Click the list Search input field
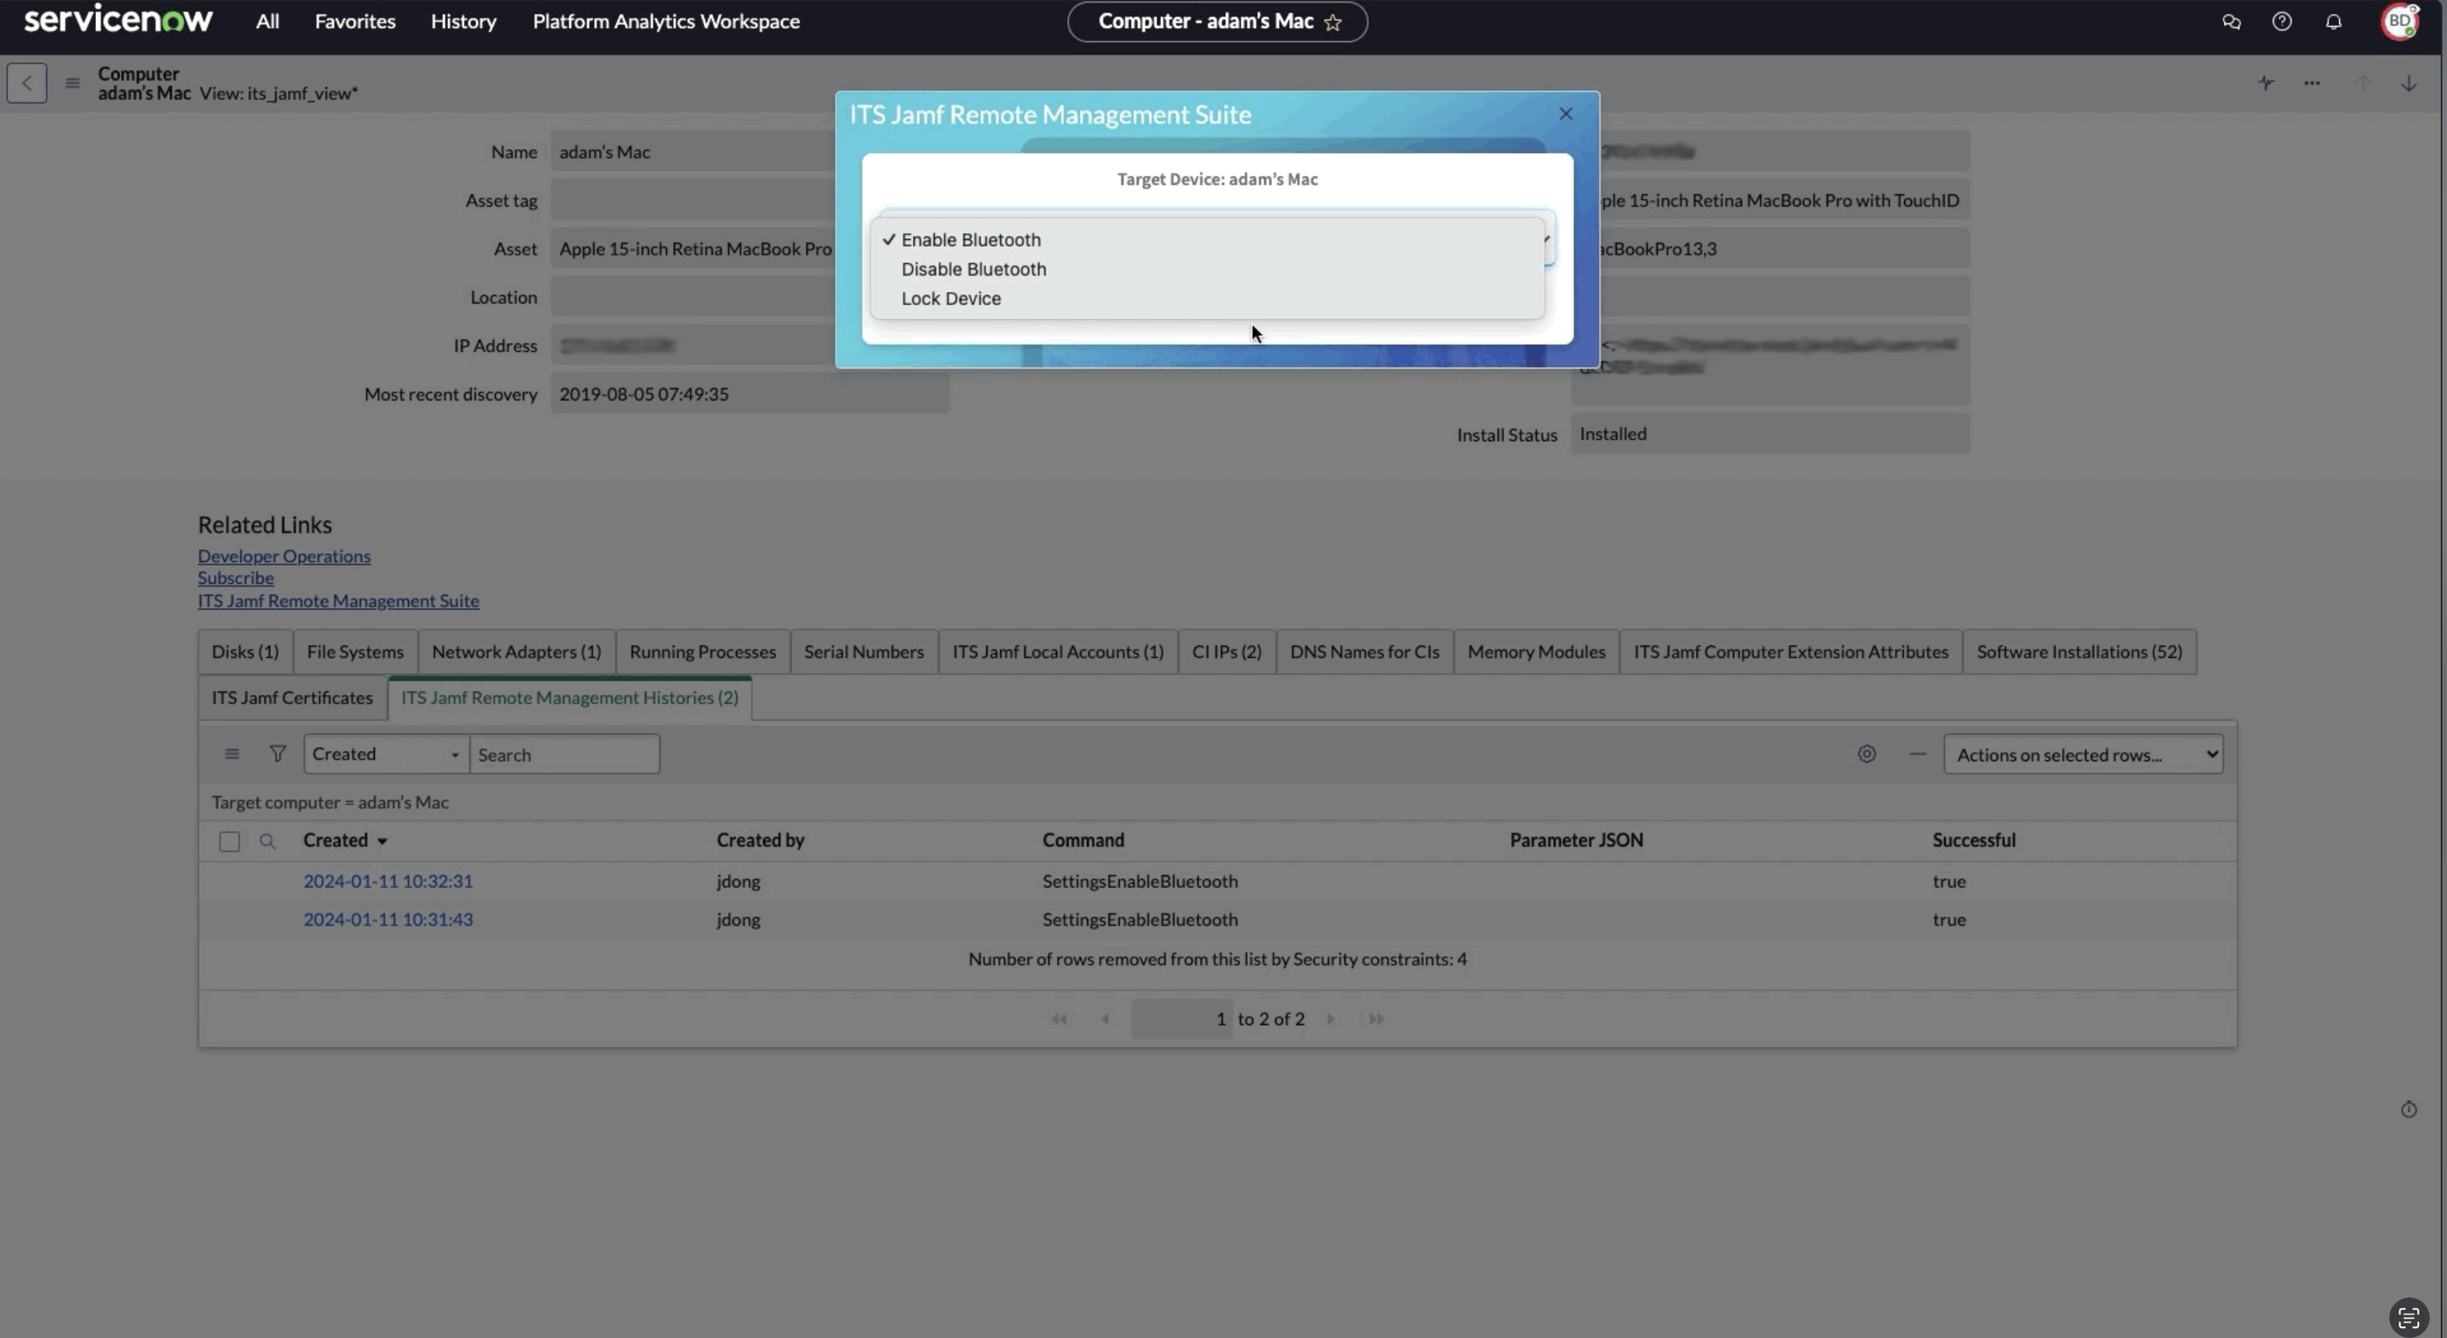 pos(565,754)
